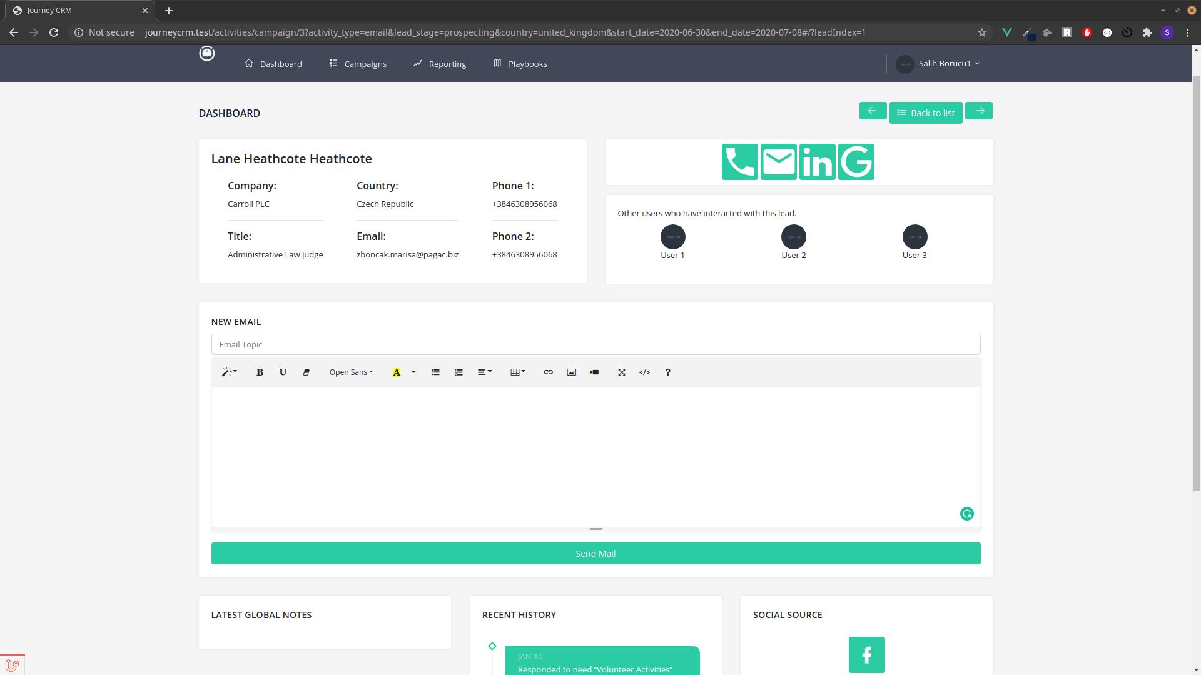Insert a link in the email
The image size is (1201, 675).
click(x=548, y=372)
